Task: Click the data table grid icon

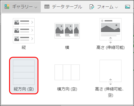Action: tap(47, 7)
